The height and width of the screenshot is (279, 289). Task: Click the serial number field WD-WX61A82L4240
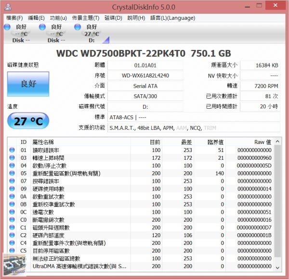coord(145,76)
